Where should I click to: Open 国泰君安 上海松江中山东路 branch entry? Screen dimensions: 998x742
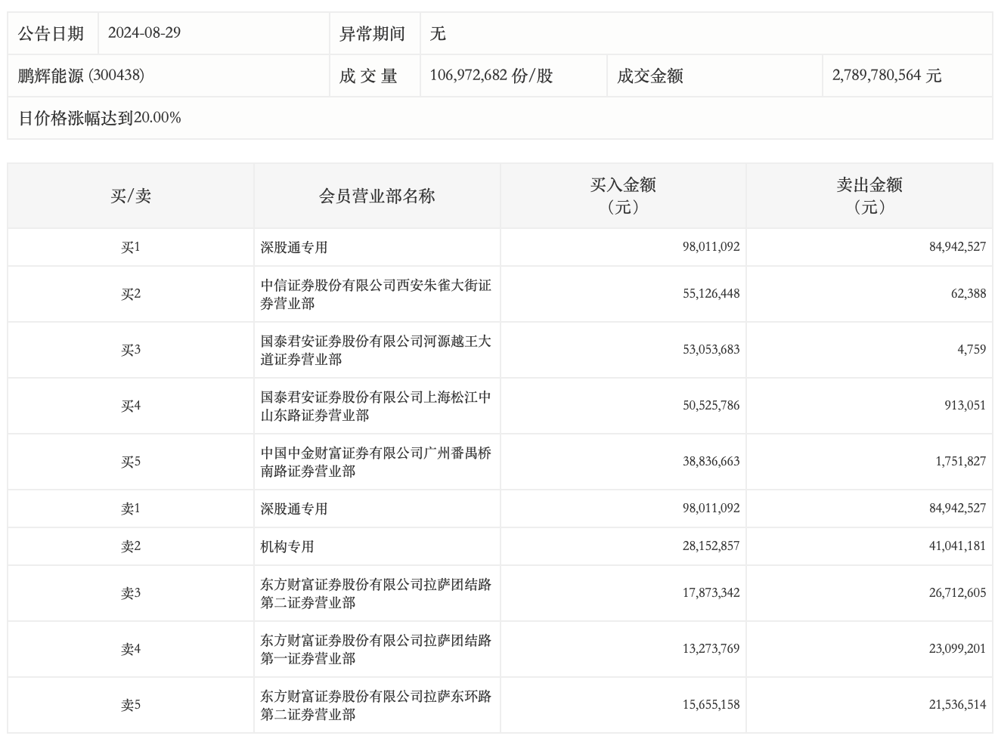(x=376, y=407)
